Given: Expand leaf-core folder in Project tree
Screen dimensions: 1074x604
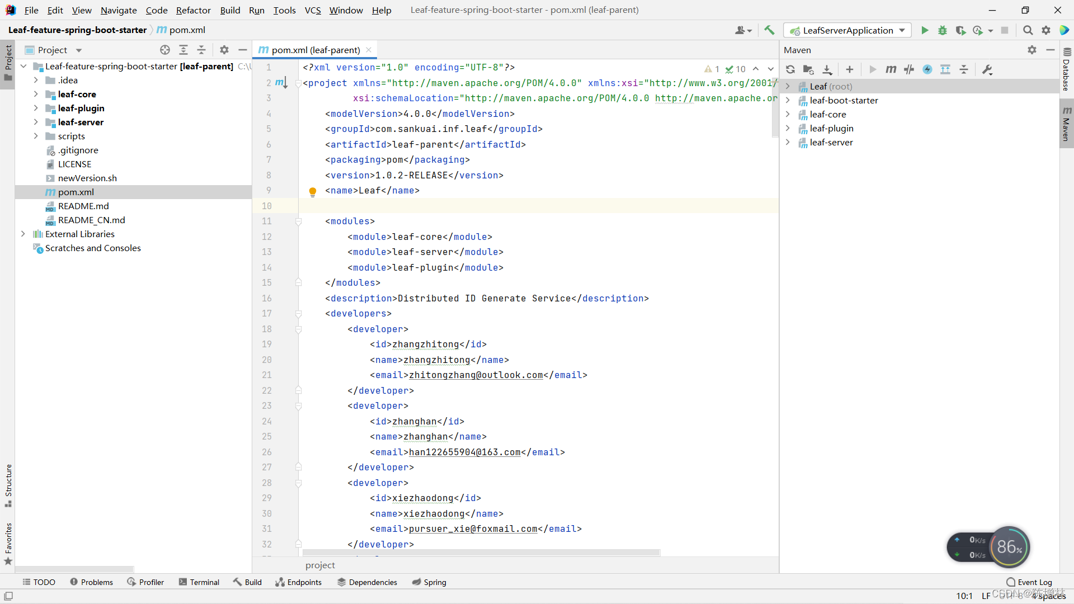Looking at the screenshot, I should [x=36, y=94].
